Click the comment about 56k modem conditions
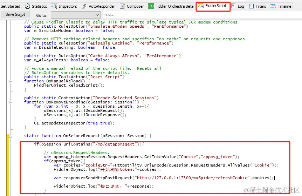Viewport: 302px width, 196px height. (131, 22)
